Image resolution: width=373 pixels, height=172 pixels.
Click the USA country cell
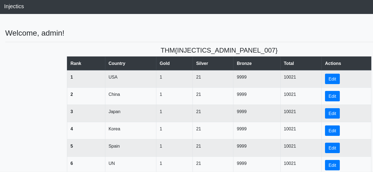(x=131, y=79)
